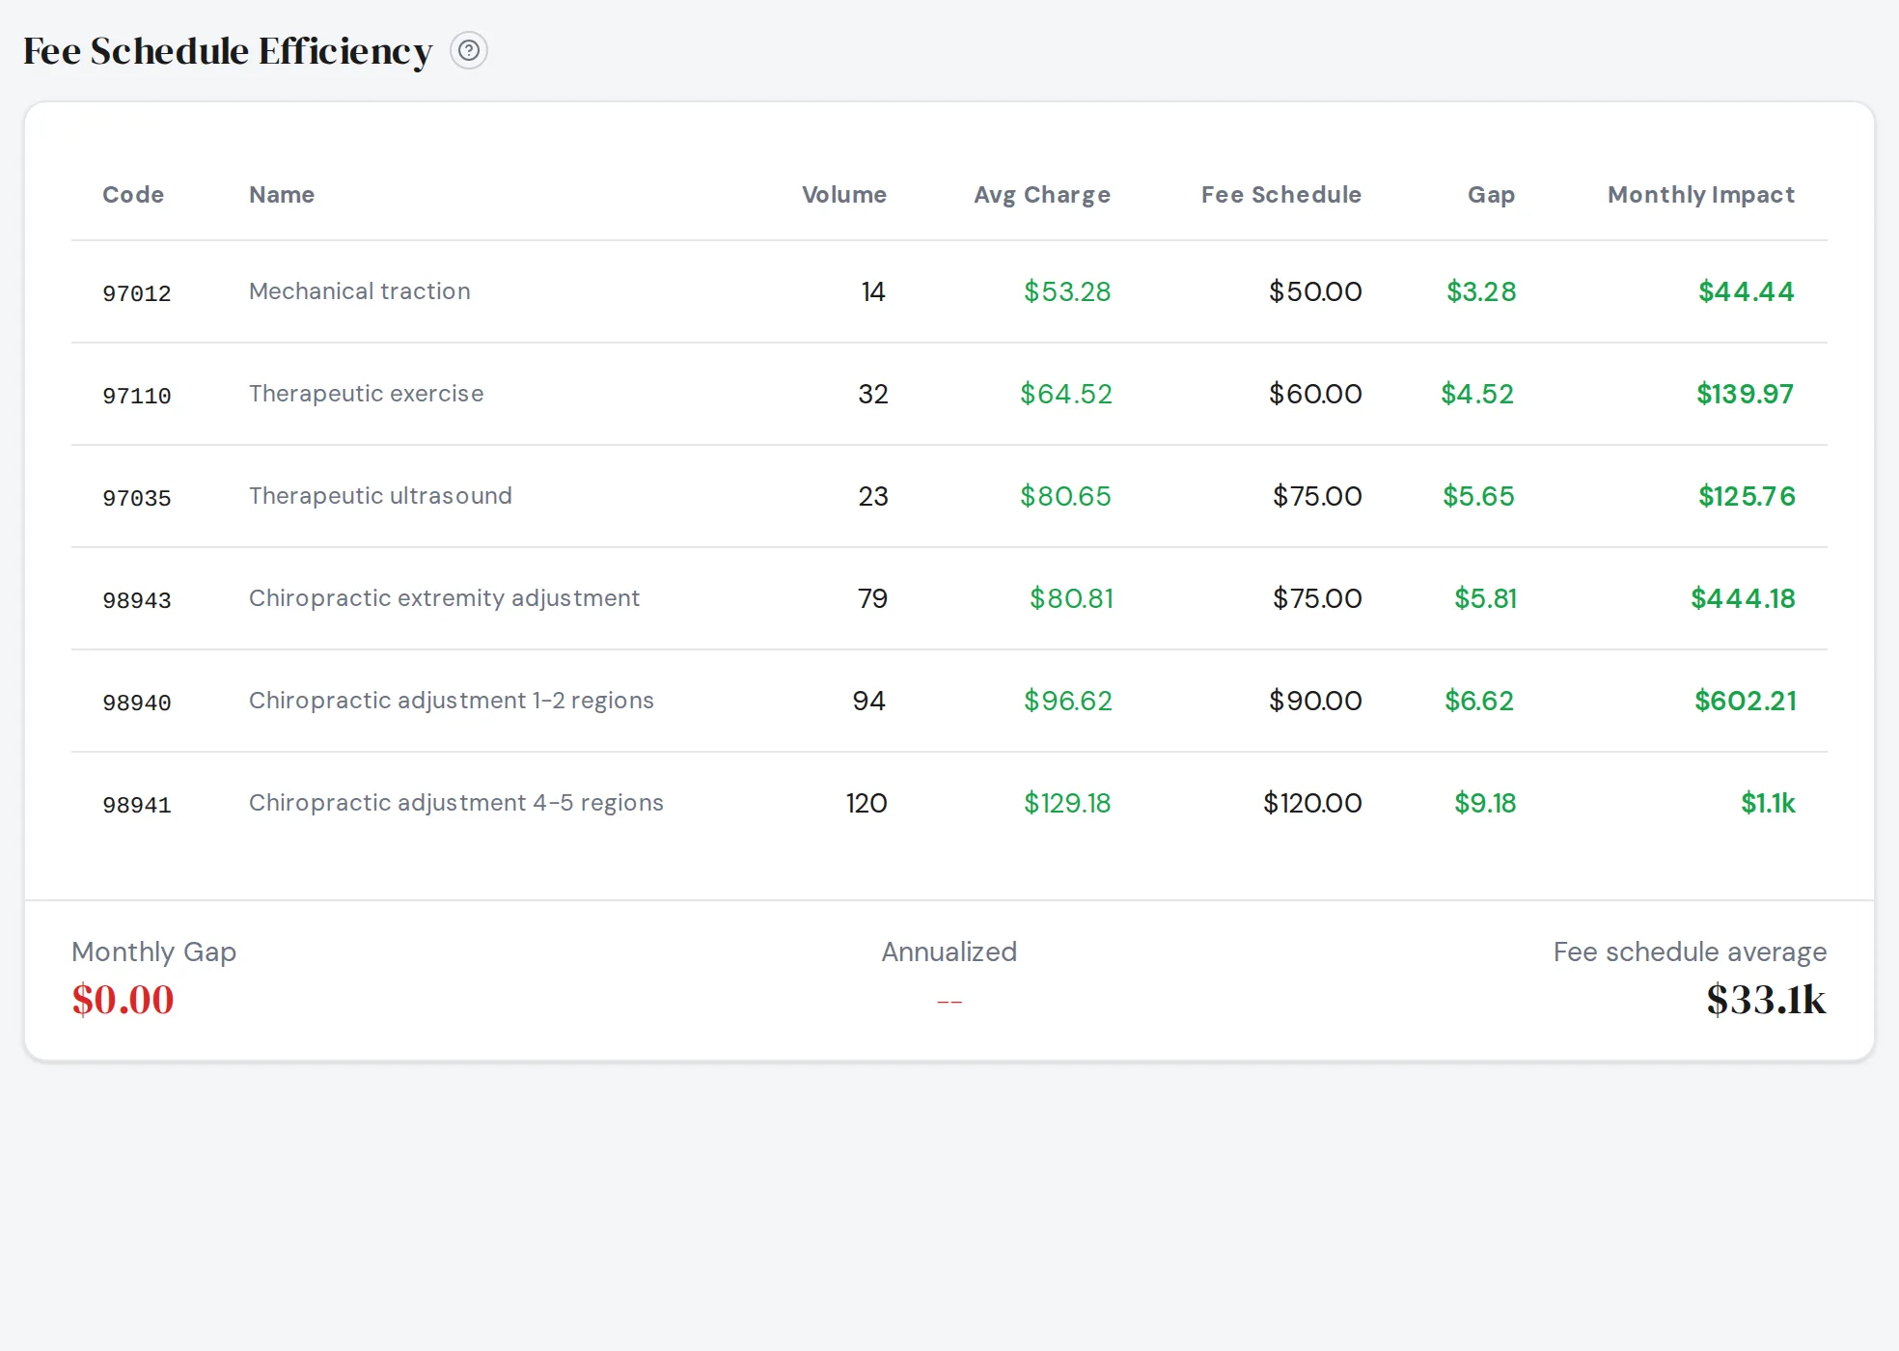Screen dimensions: 1899x1351
Task: Select Therapeutic ultrasound name
Action: coord(380,496)
